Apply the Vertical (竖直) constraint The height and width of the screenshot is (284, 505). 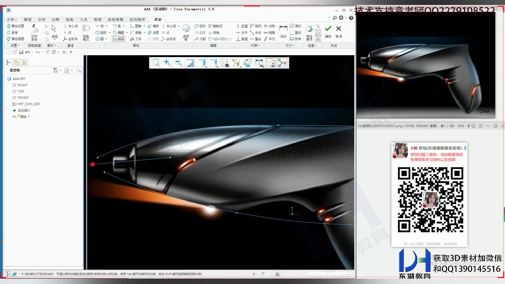click(x=242, y=26)
